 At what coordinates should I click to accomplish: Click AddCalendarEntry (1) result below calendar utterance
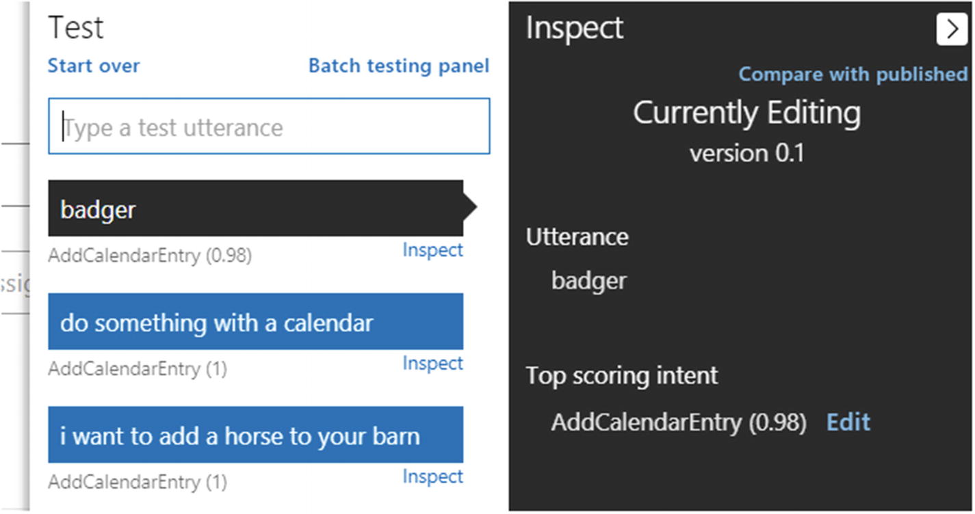pyautogui.click(x=138, y=369)
